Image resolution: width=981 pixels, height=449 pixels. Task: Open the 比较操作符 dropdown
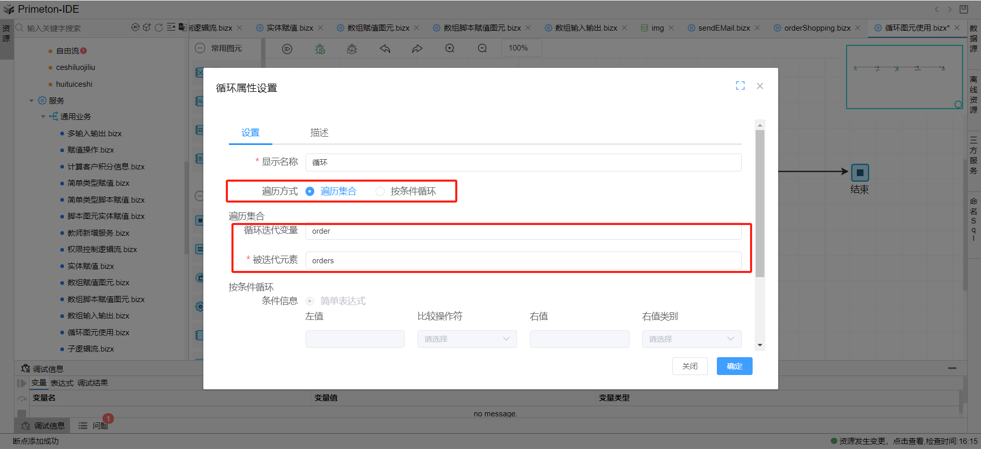tap(466, 339)
